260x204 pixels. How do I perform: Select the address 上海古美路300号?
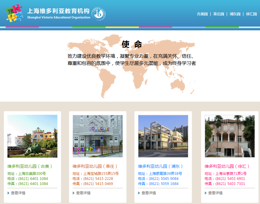pyautogui.click(x=32, y=173)
